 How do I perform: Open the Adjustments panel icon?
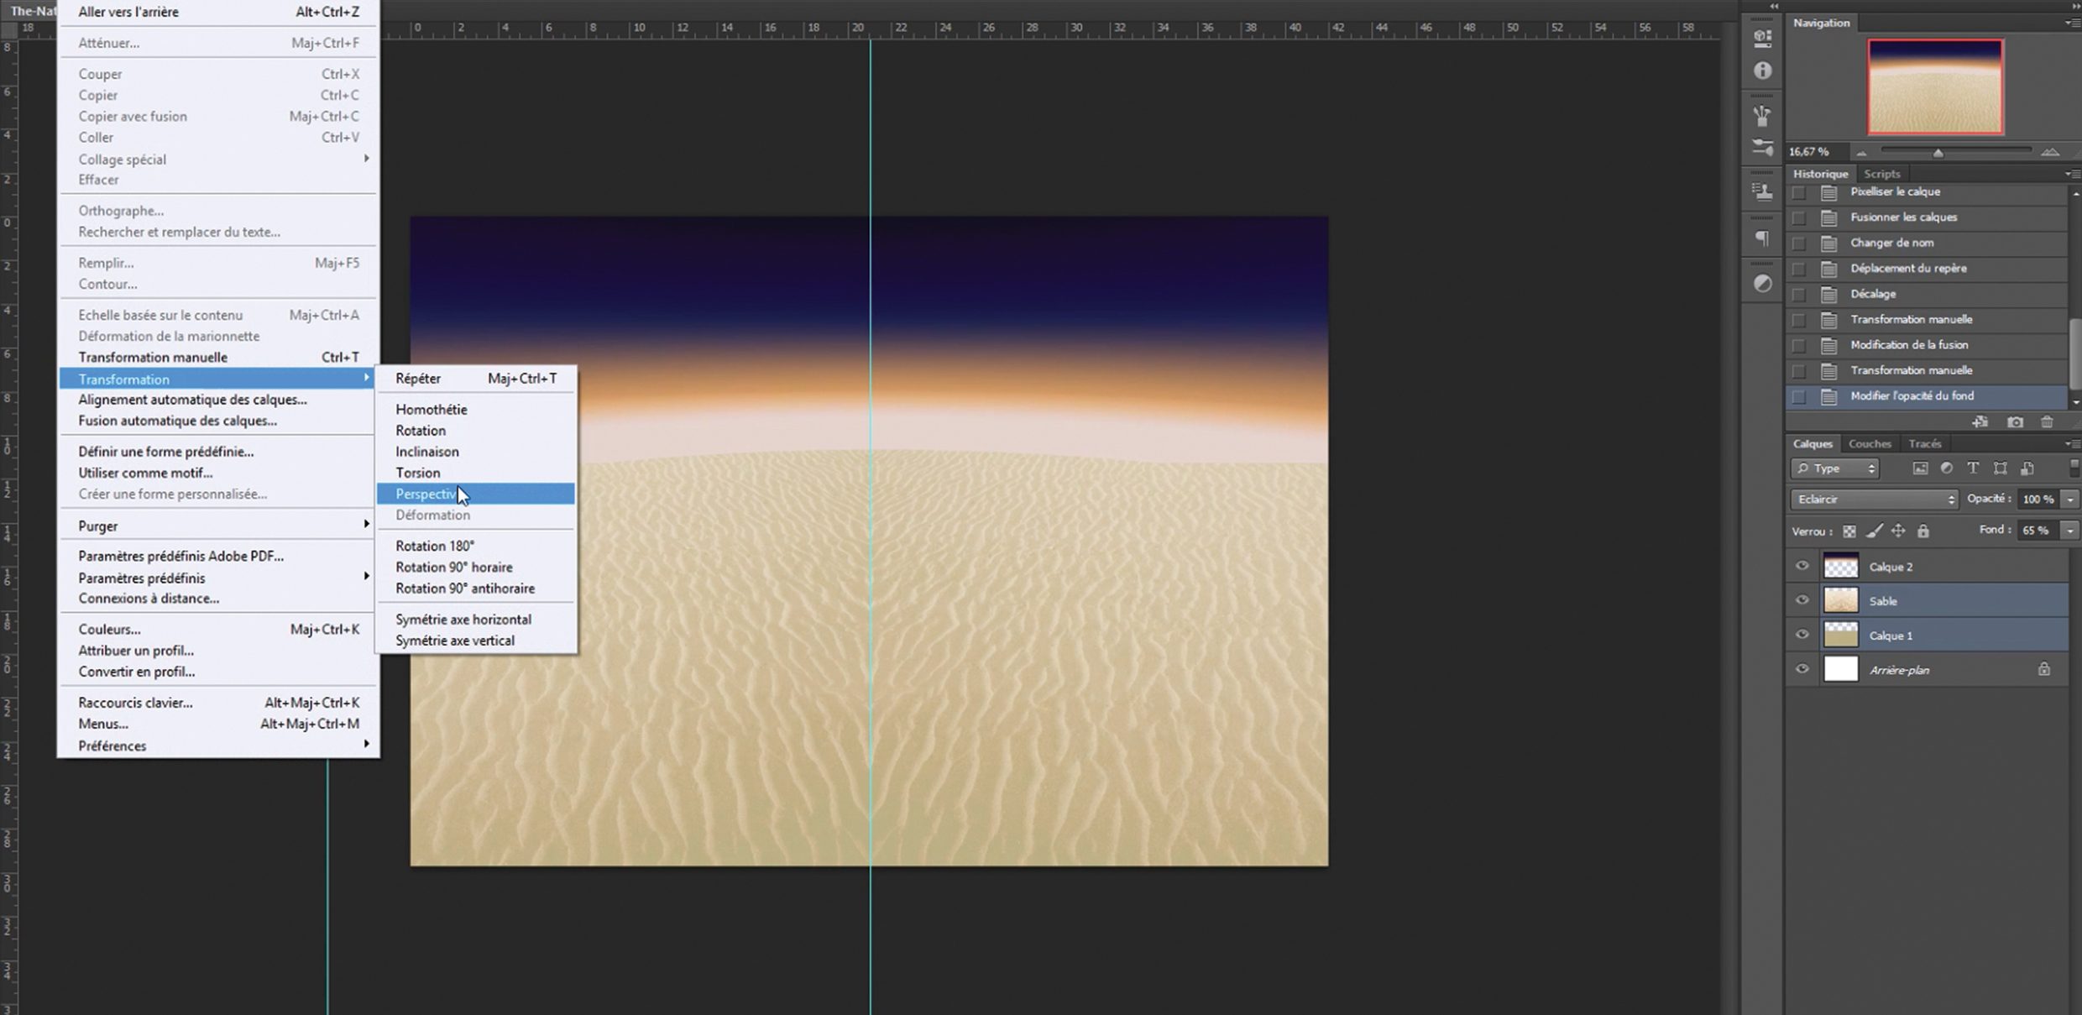click(1763, 284)
